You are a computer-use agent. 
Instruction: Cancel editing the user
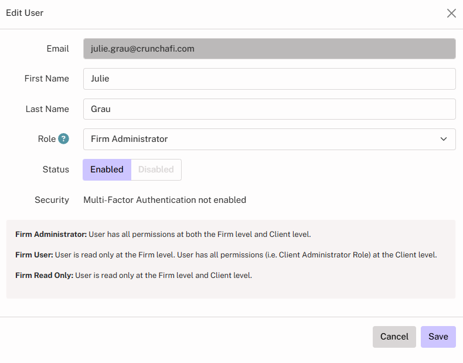(x=394, y=337)
